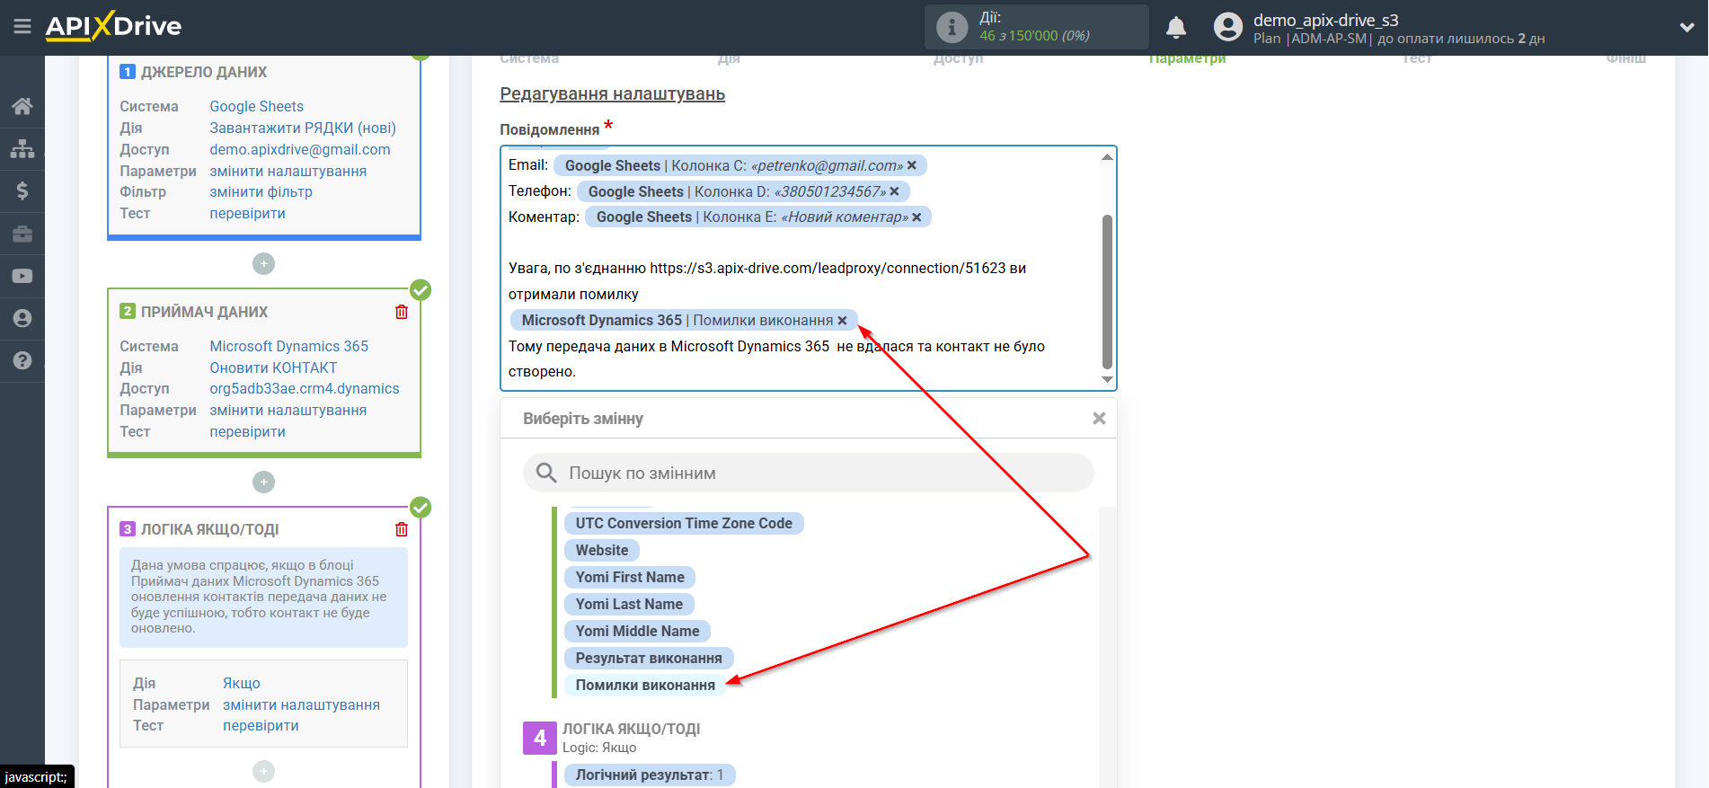Select the Yomi Last Name variable

click(x=629, y=604)
